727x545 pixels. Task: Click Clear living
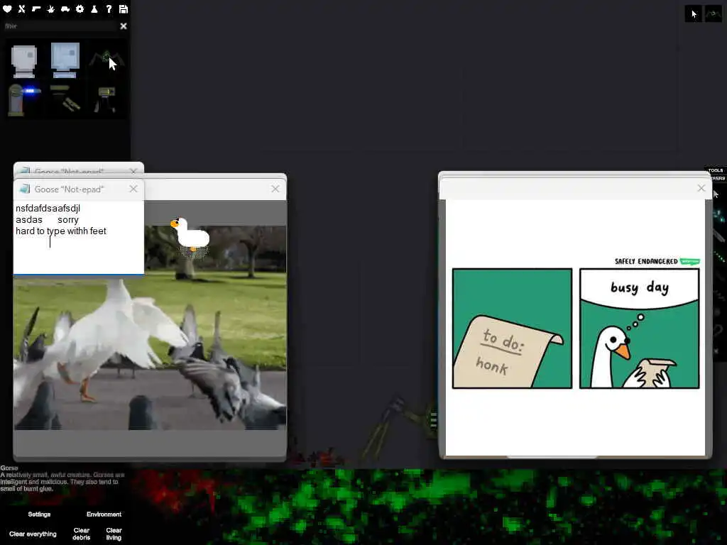tap(114, 534)
